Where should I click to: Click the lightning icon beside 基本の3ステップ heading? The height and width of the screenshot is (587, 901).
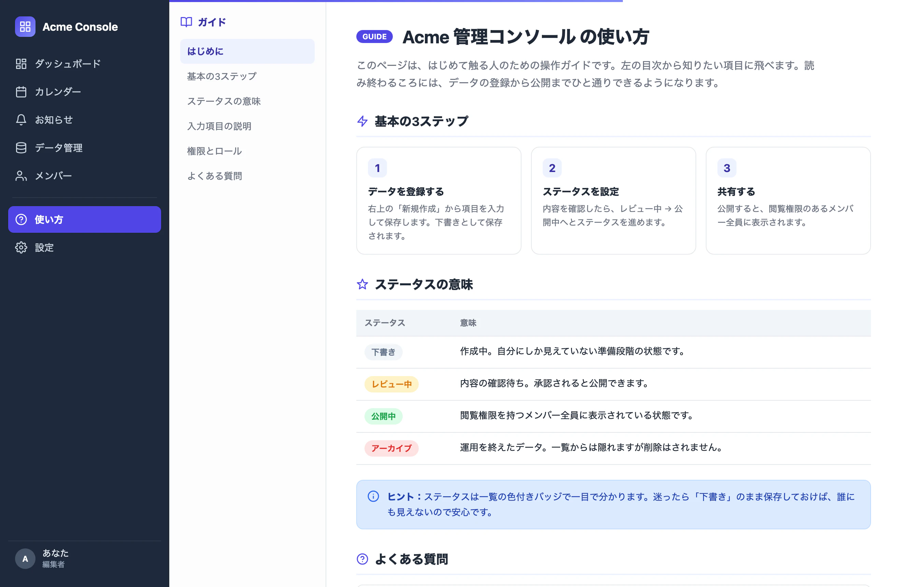coord(362,121)
